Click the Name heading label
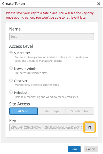 (15, 29)
